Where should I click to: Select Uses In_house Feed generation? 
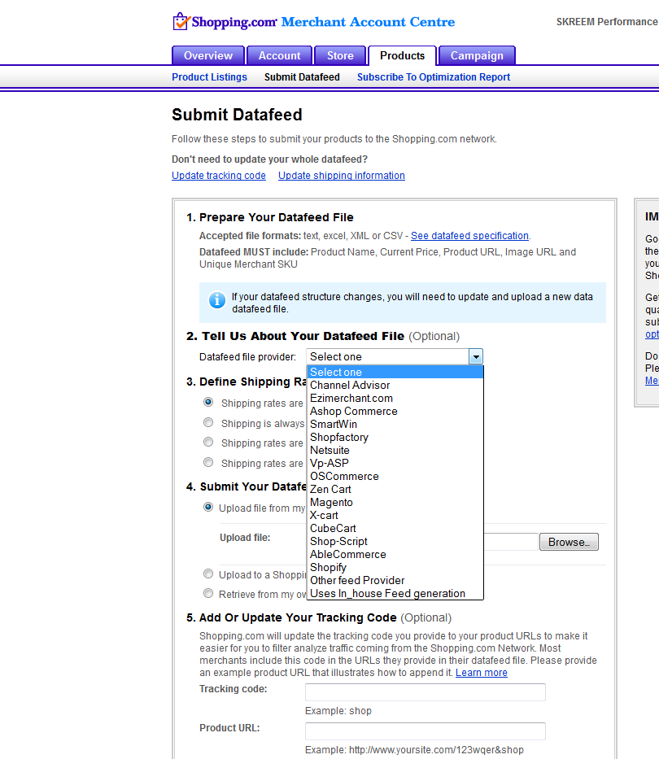[x=395, y=594]
